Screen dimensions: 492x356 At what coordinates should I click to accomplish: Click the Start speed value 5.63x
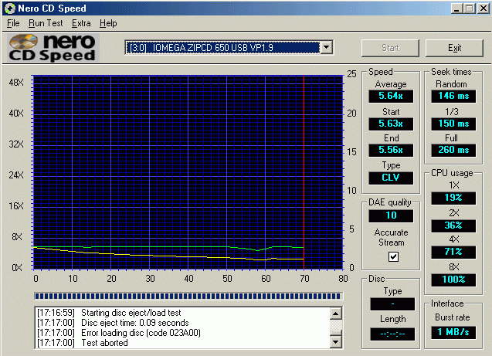[391, 124]
